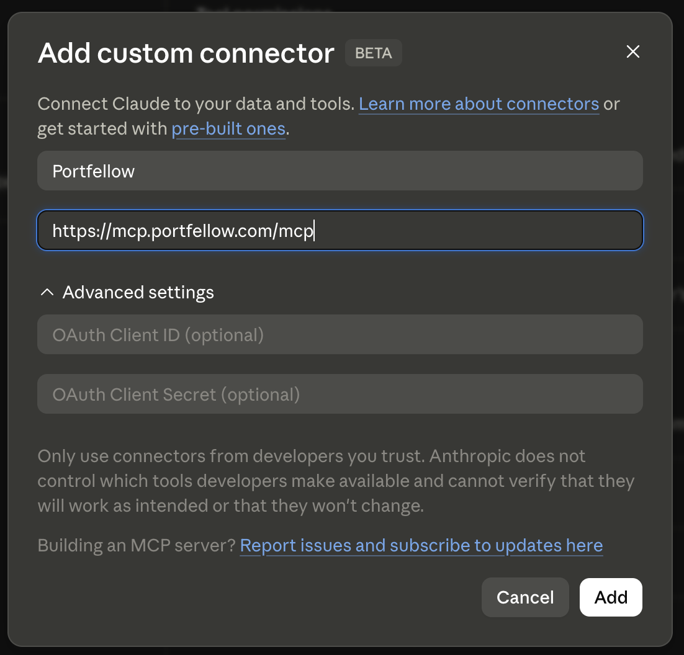Place cursor after mcp at the URL end
Screen dimensions: 684x655
[315, 231]
